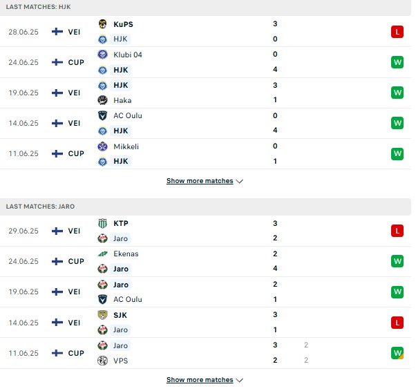Click the SJK team crest
This screenshot has width=416, height=391.
(102, 315)
